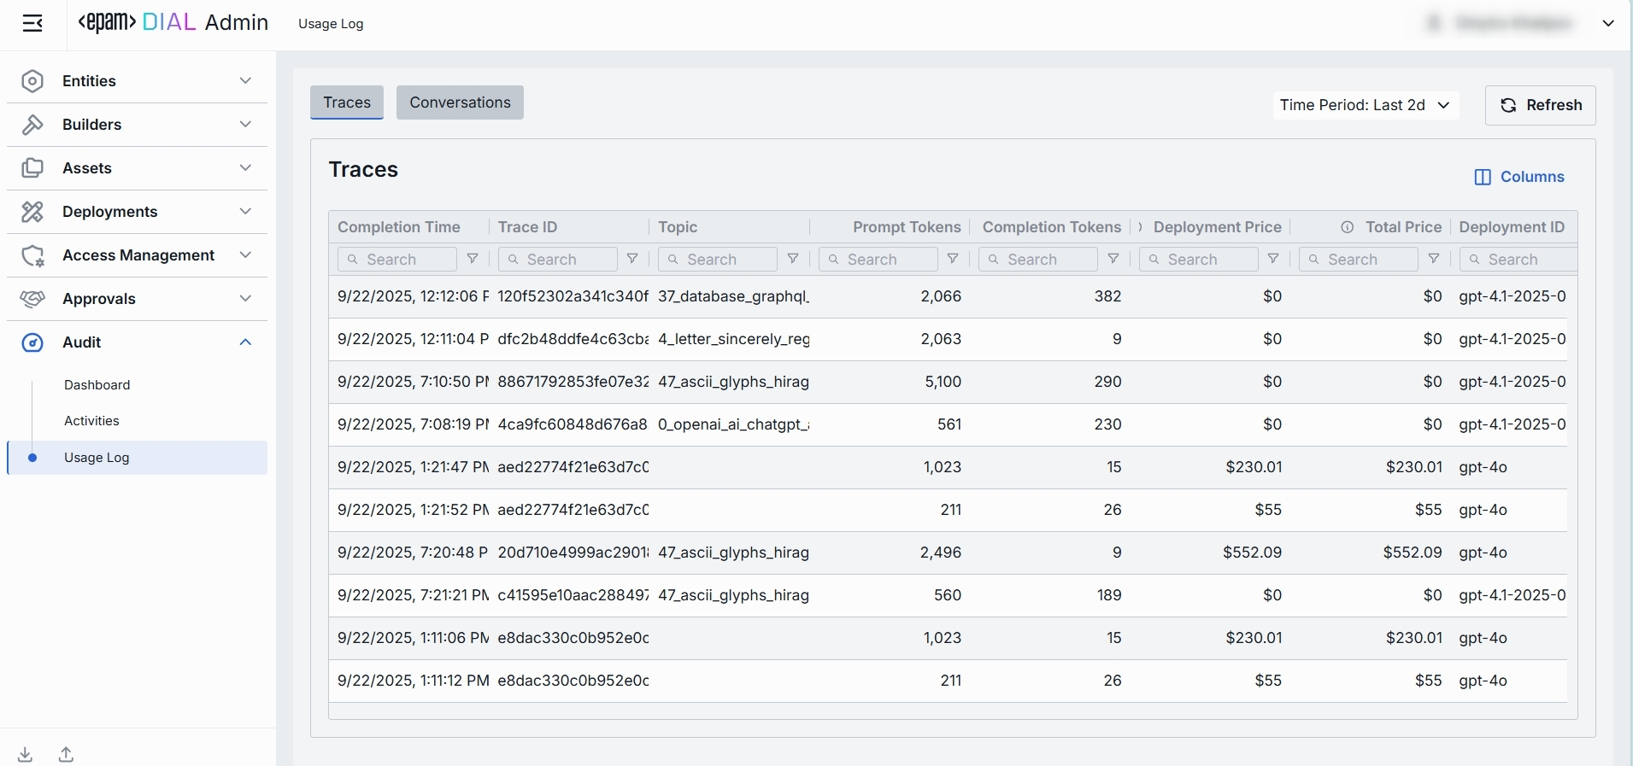Open the Audit Dashboard page
Screen dimensions: 1633x766
pyautogui.click(x=97, y=385)
